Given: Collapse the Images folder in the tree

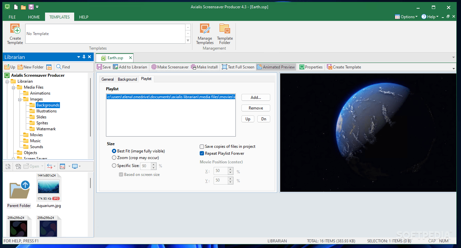Looking at the screenshot, I should coord(20,99).
